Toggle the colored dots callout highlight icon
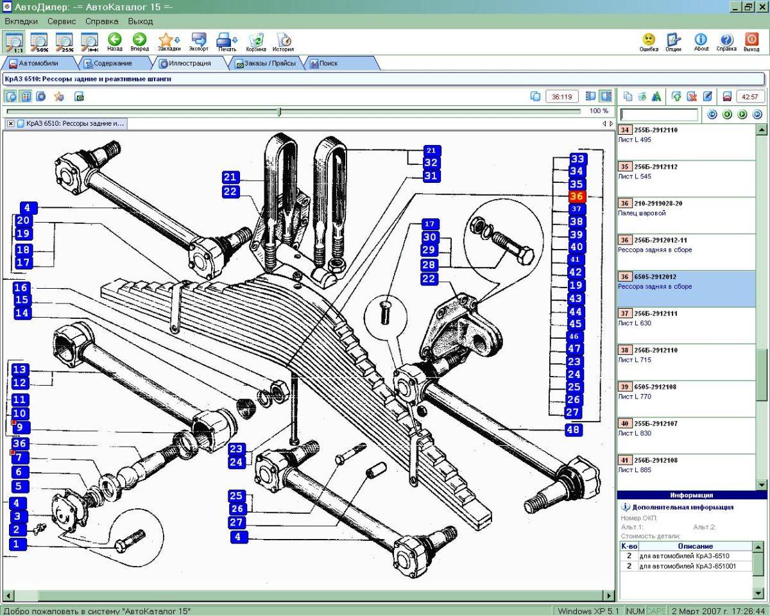This screenshot has height=616, width=770. click(x=26, y=96)
